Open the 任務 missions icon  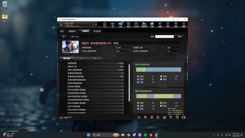tap(152, 25)
